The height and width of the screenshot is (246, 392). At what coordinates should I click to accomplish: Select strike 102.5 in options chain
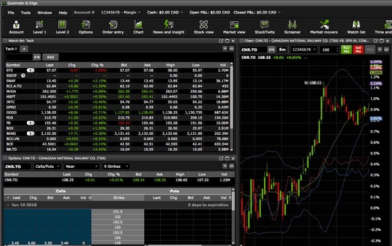pyautogui.click(x=118, y=222)
